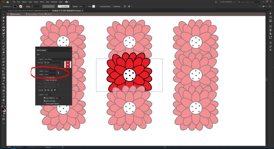Select the Lasso tool

(3, 27)
